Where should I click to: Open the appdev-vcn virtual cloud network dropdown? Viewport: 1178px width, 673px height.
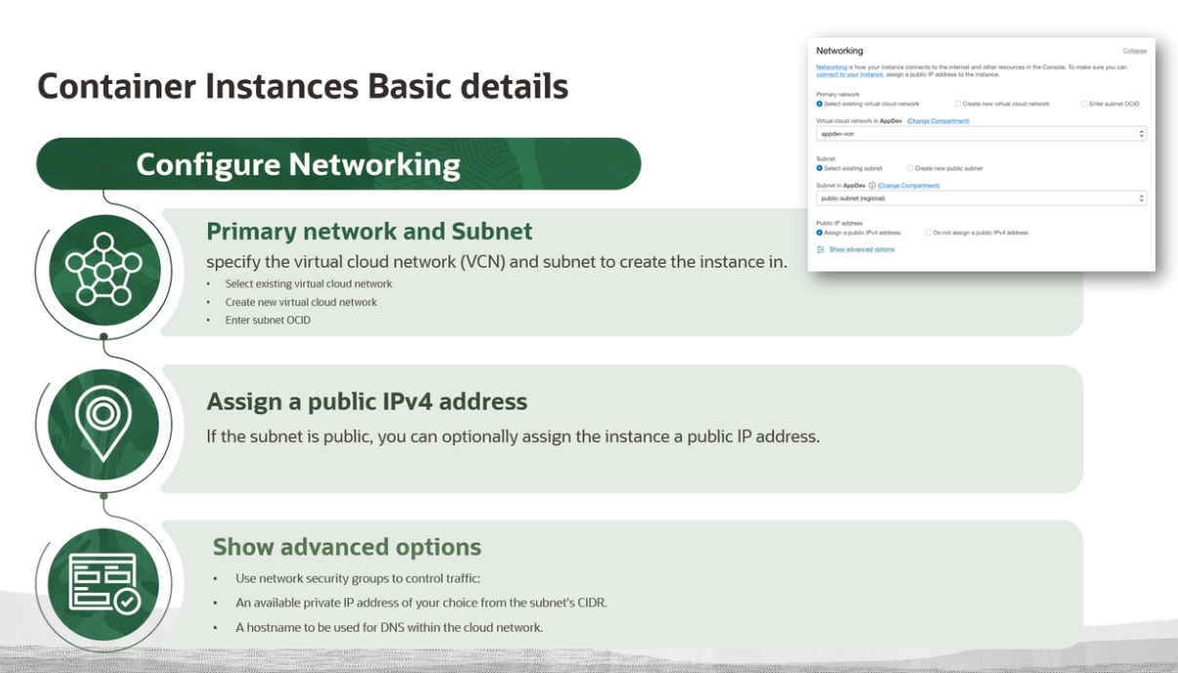click(981, 134)
